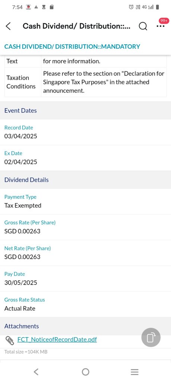Click the paperclip attachment icon
This screenshot has height=381, width=171.
point(10,340)
